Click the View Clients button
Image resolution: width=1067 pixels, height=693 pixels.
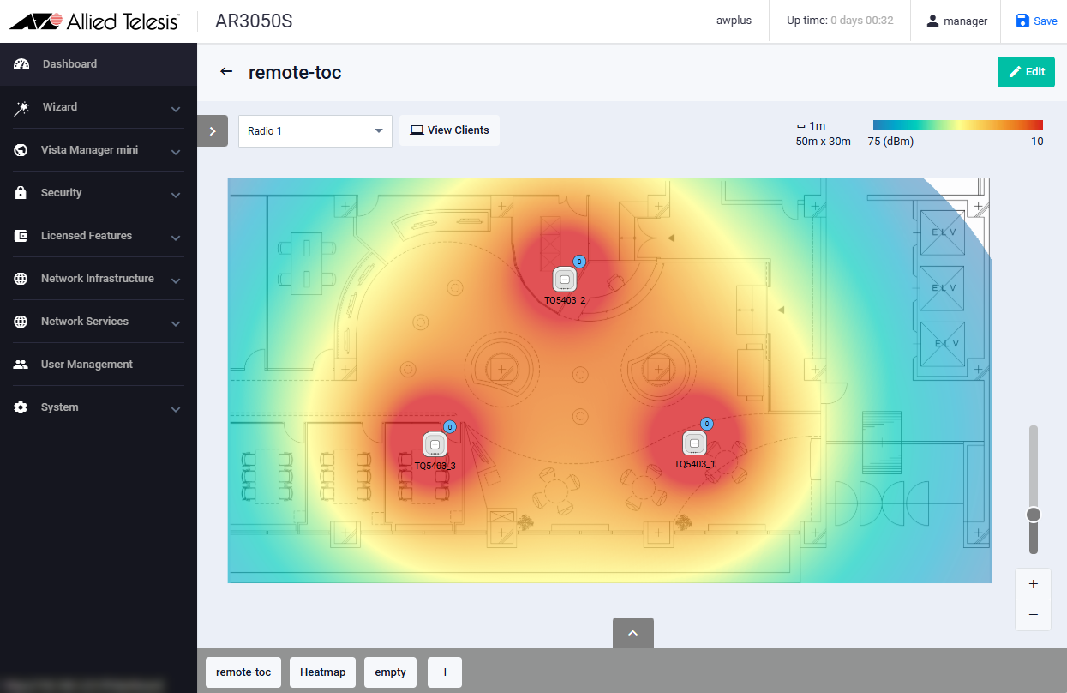pos(449,130)
